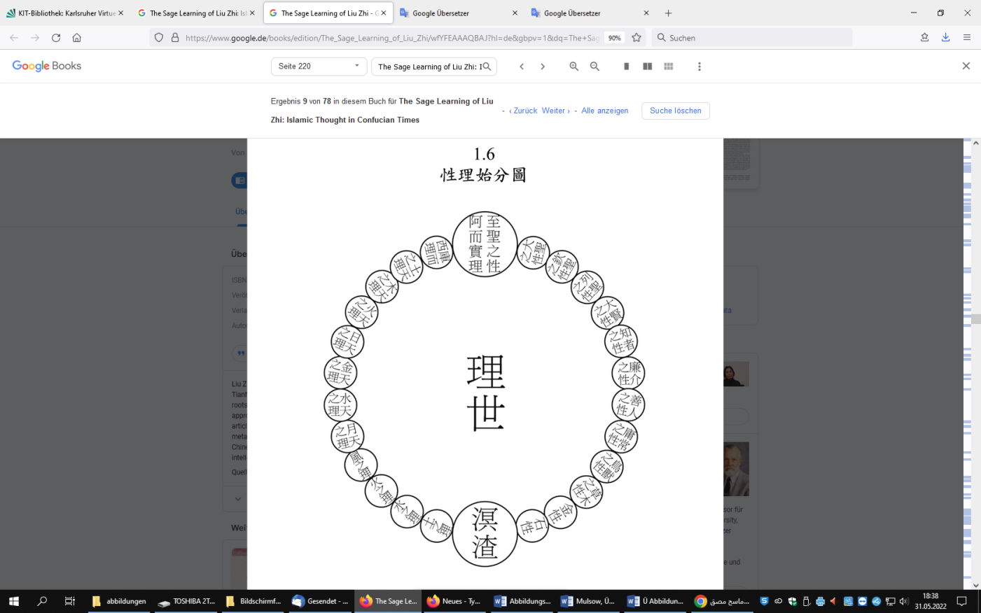Zoom in on the book page

coord(573,66)
